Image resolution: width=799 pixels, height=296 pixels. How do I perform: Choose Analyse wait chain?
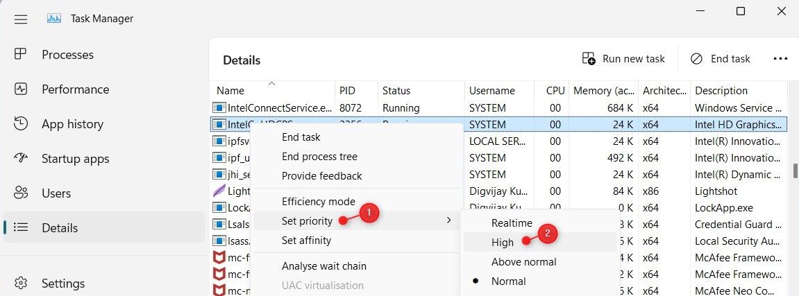[355, 266]
